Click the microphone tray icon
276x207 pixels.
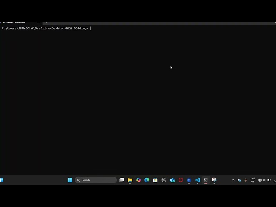(245, 180)
